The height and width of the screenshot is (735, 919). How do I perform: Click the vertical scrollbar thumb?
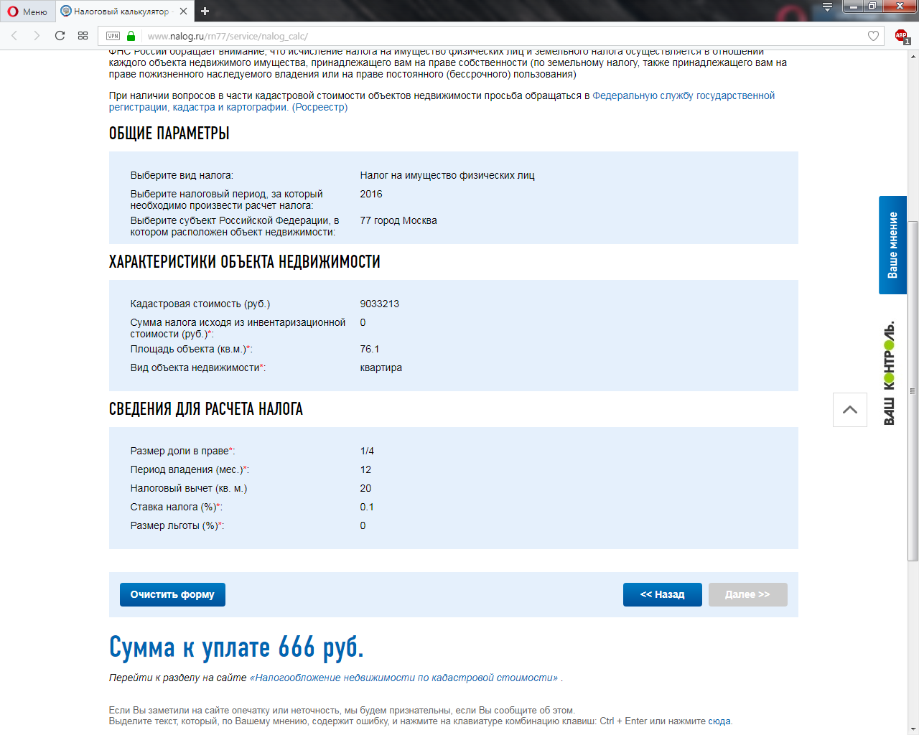tap(913, 391)
